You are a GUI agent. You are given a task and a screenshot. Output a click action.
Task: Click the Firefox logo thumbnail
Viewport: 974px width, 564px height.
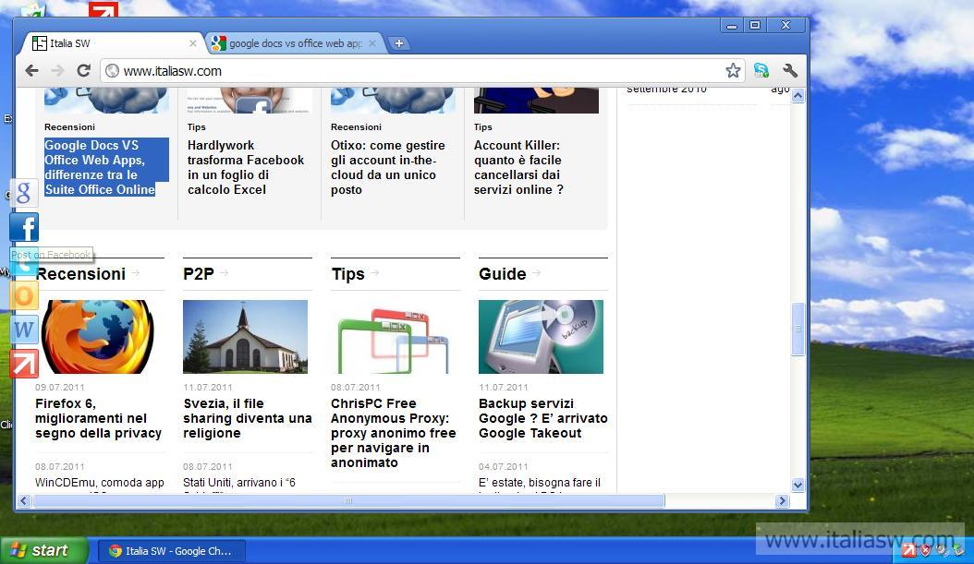[98, 337]
